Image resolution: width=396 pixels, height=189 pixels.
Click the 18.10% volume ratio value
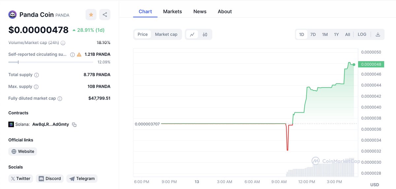click(103, 43)
